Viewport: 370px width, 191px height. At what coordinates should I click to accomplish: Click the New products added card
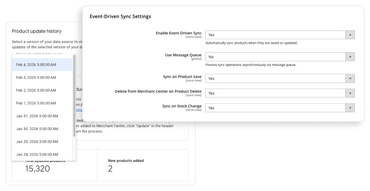tap(142, 165)
